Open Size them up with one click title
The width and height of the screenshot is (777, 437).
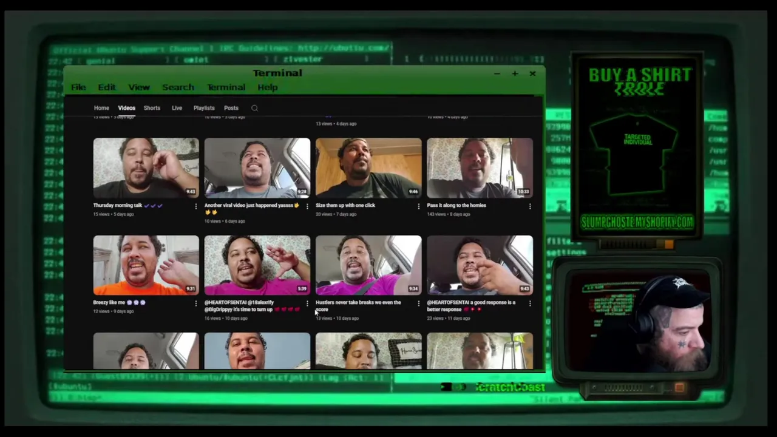(345, 205)
